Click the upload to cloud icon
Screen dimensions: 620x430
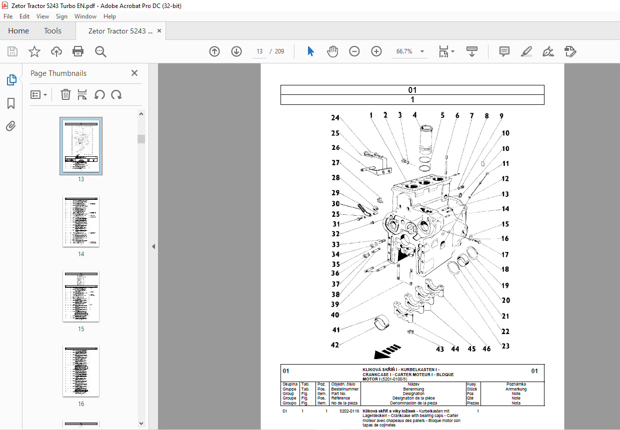coord(56,51)
